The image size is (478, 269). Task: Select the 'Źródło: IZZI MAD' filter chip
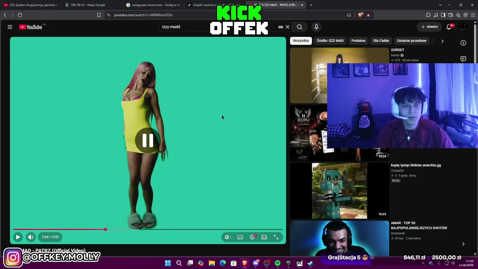[x=330, y=41]
